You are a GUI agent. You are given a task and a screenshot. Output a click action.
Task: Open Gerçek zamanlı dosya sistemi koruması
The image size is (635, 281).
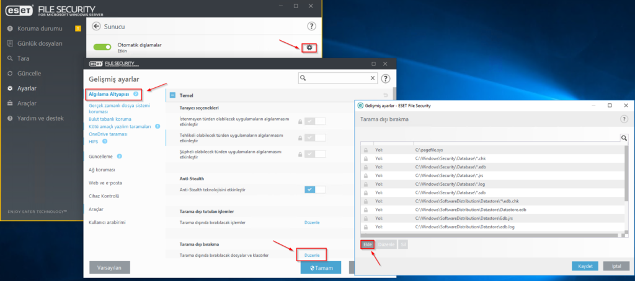(119, 108)
